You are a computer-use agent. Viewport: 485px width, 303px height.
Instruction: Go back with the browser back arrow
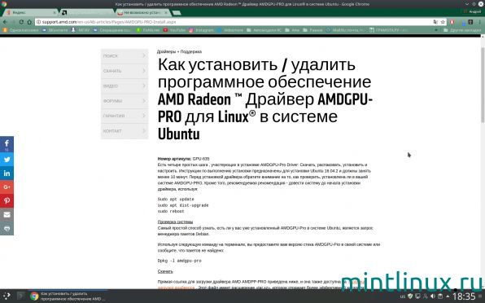tap(5, 22)
